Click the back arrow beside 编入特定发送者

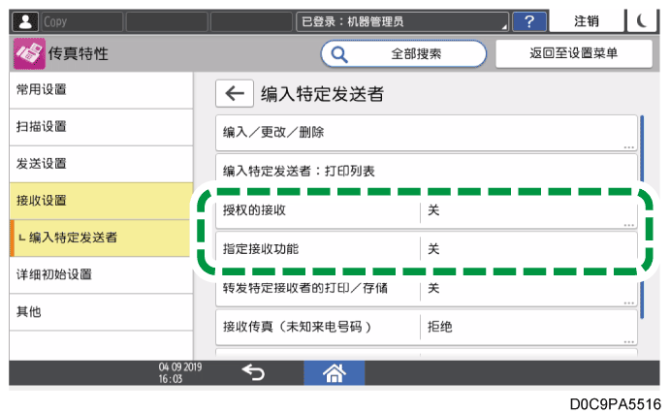(233, 93)
